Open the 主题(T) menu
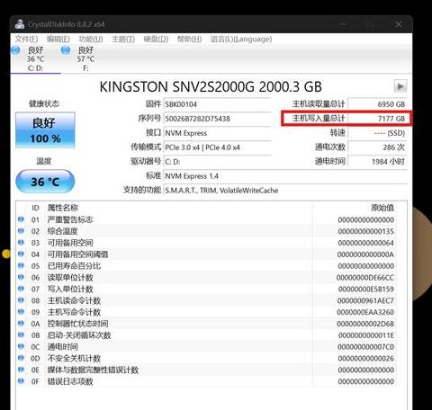Image resolution: width=432 pixels, height=410 pixels. [123, 39]
